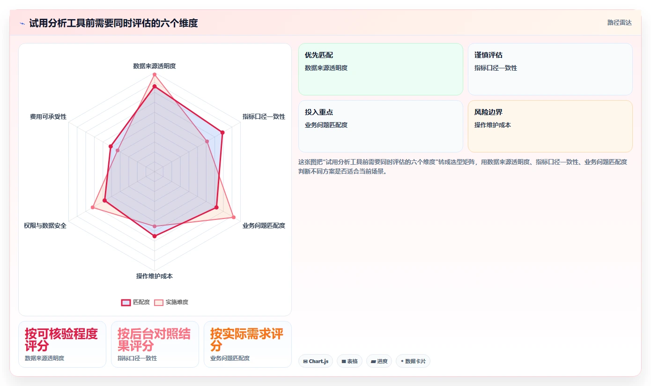Click 实施难度 data point on 权限与数据安全 axis

(92, 207)
